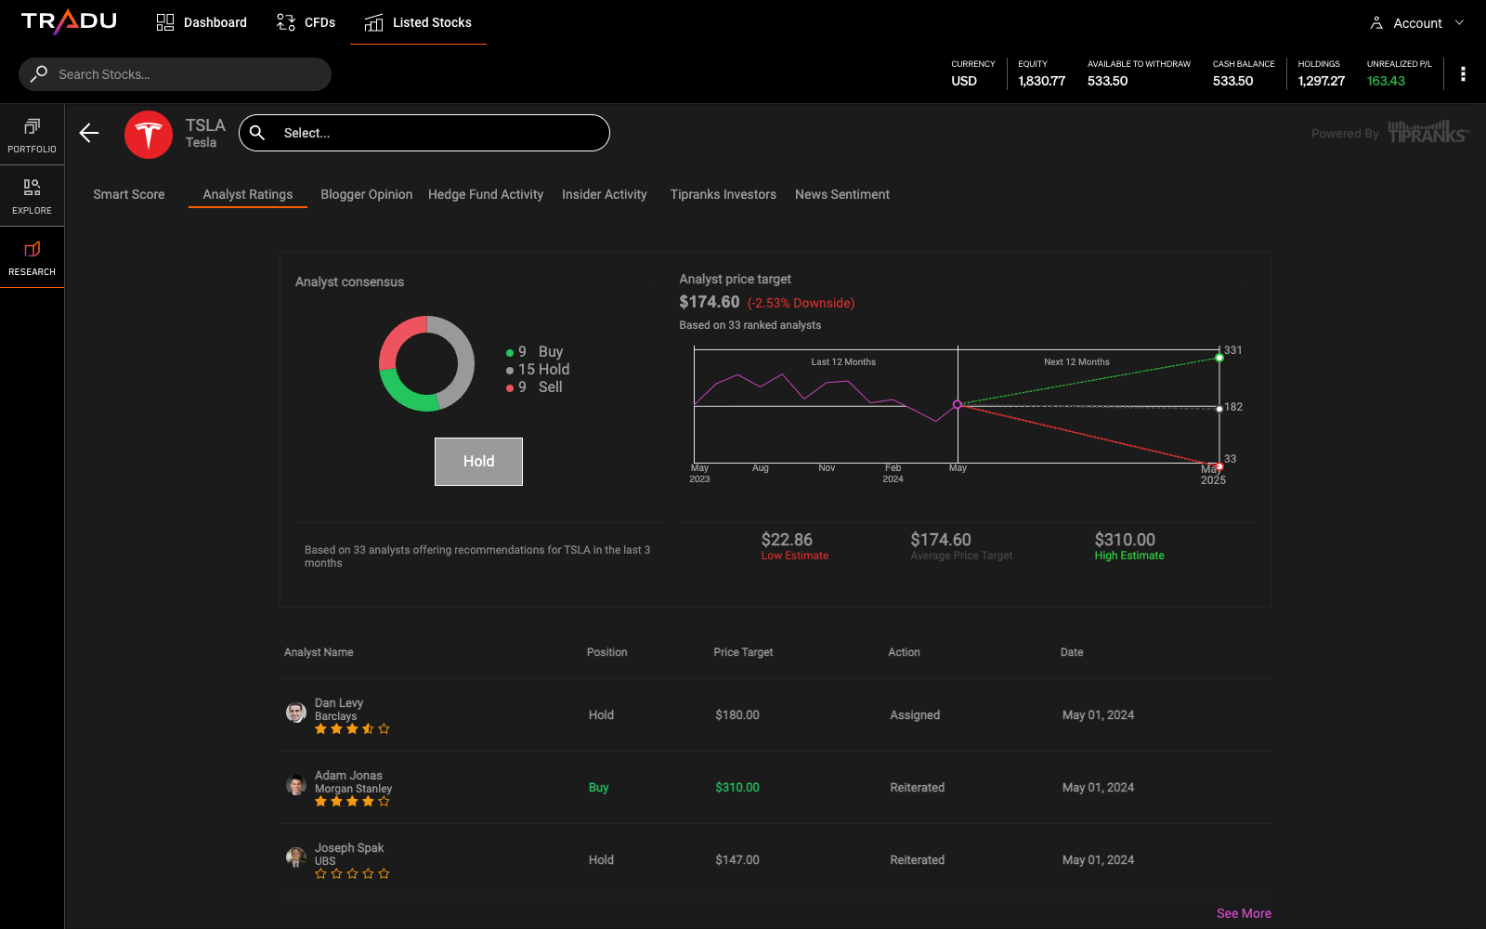
Task: Click the red Sell legend dot
Action: pyautogui.click(x=510, y=388)
